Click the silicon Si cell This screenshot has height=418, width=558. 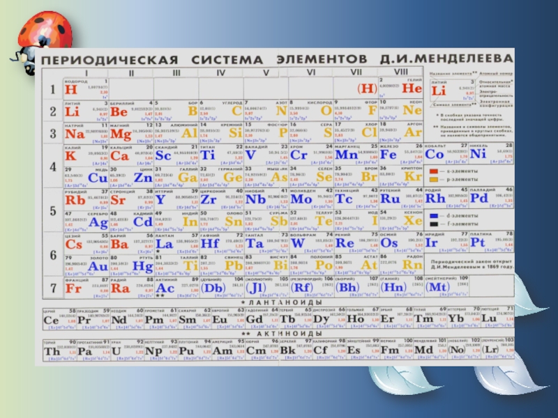click(x=220, y=133)
